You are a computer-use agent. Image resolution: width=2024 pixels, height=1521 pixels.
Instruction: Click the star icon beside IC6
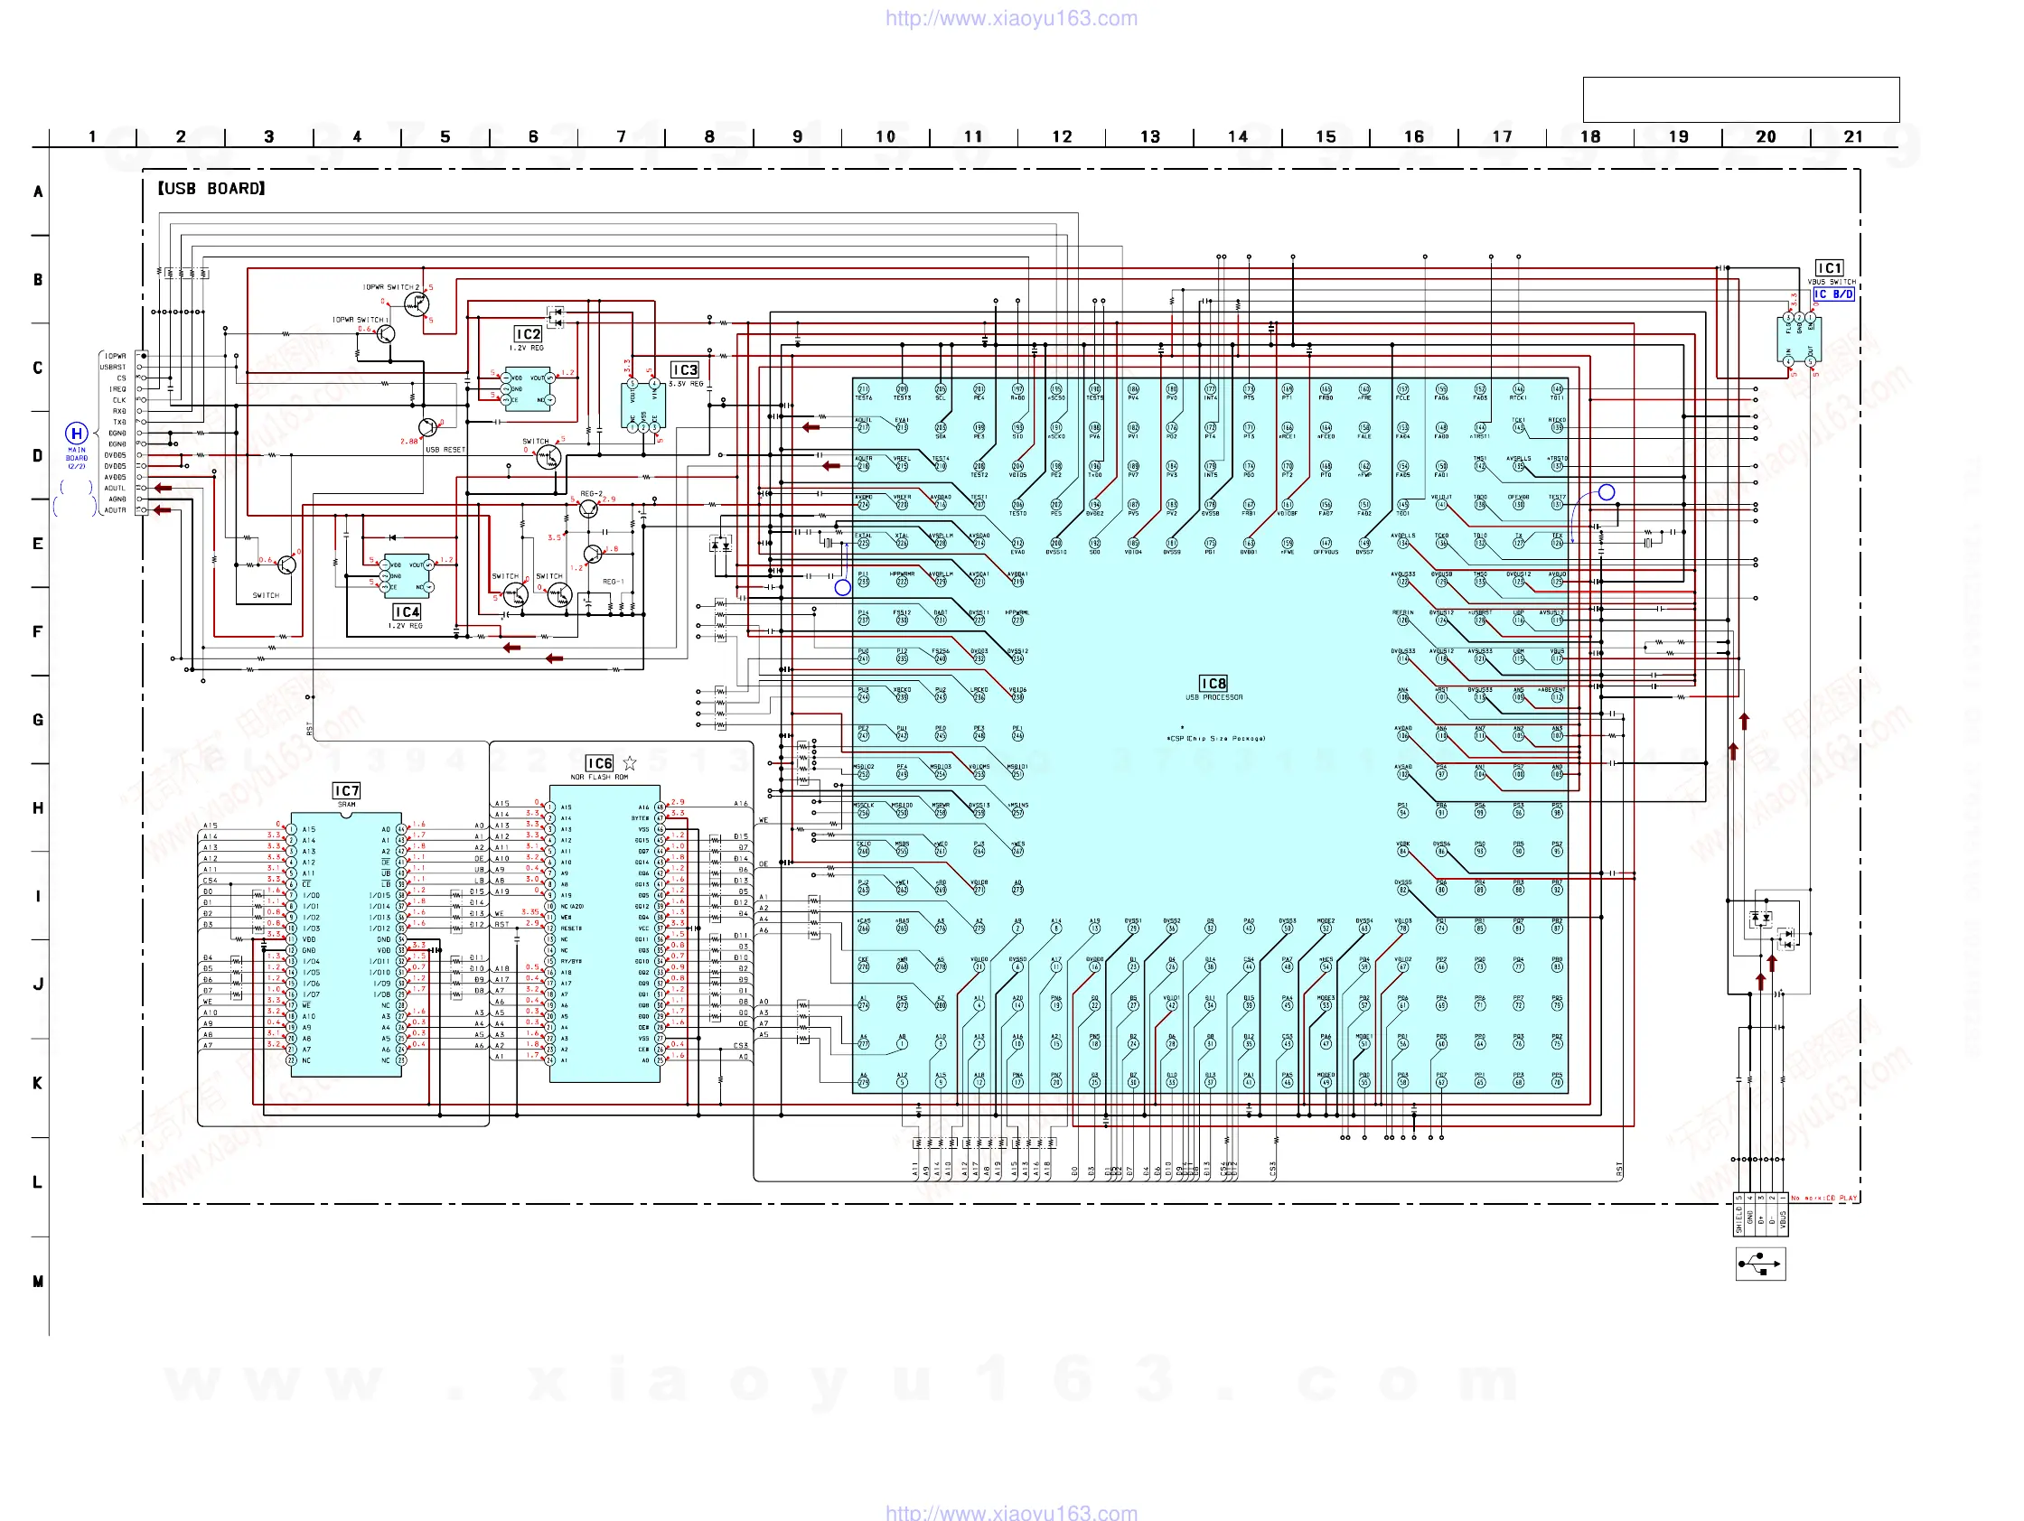(630, 763)
